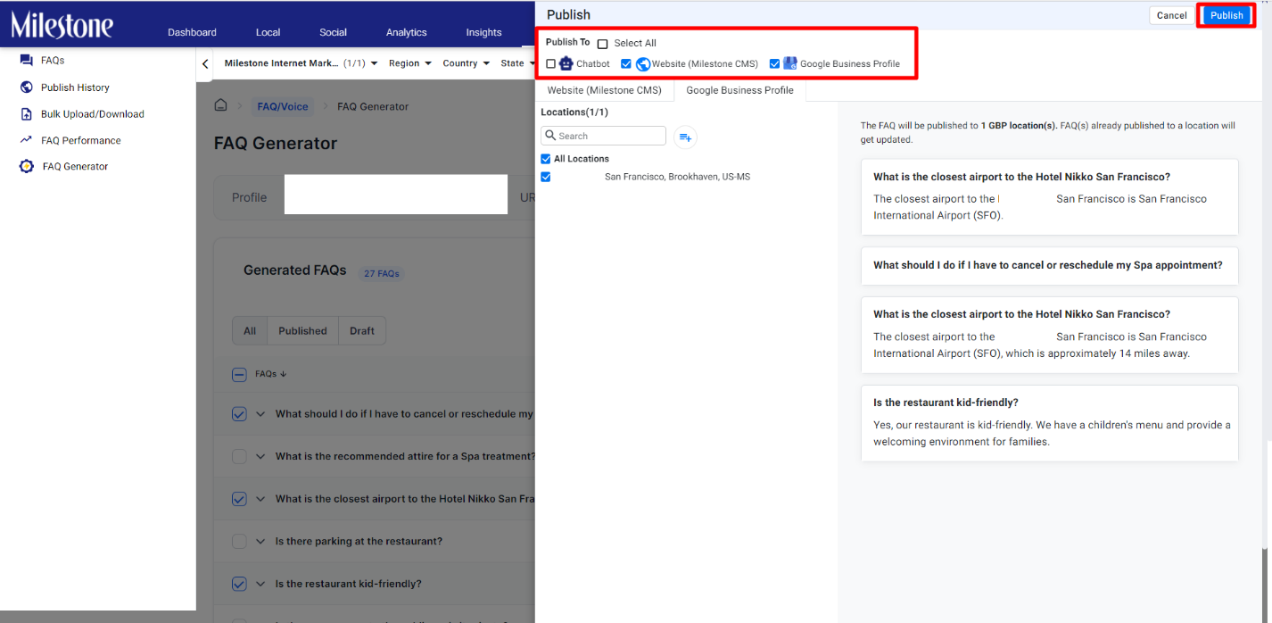Switch to Website (Milestone CMS) tab
This screenshot has width=1272, height=623.
point(605,90)
